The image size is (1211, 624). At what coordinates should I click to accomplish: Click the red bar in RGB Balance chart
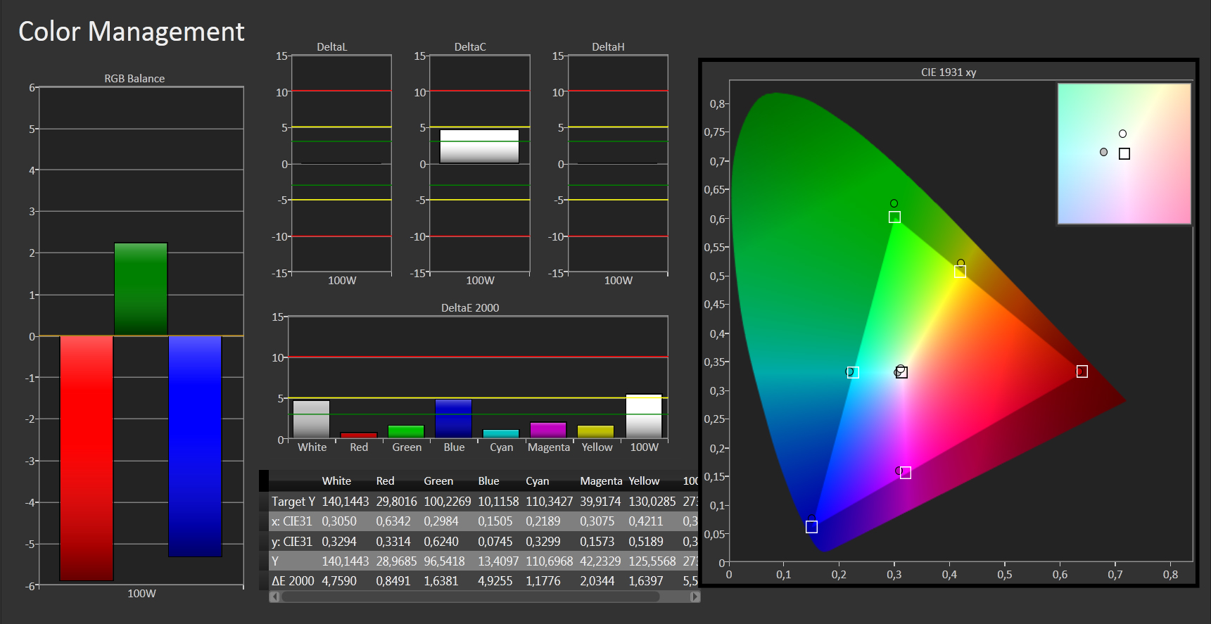coord(87,458)
